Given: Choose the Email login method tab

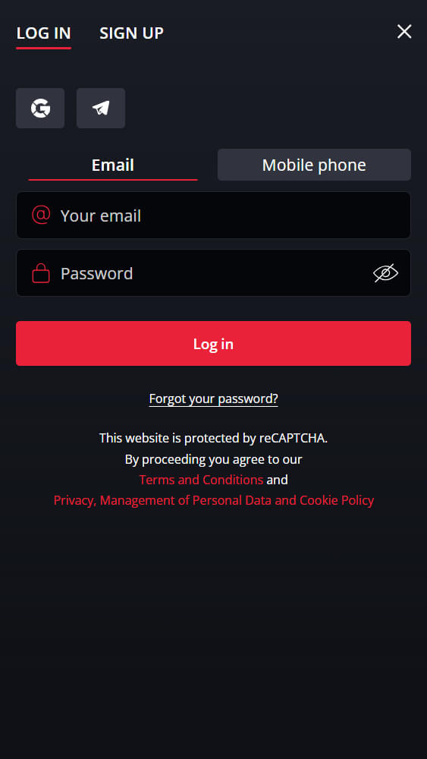Looking at the screenshot, I should pos(113,165).
